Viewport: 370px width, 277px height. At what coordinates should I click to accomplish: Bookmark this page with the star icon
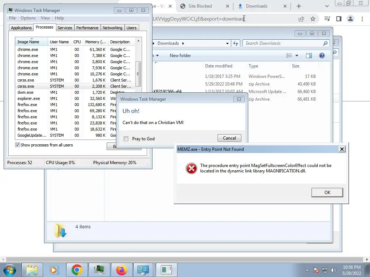click(313, 19)
